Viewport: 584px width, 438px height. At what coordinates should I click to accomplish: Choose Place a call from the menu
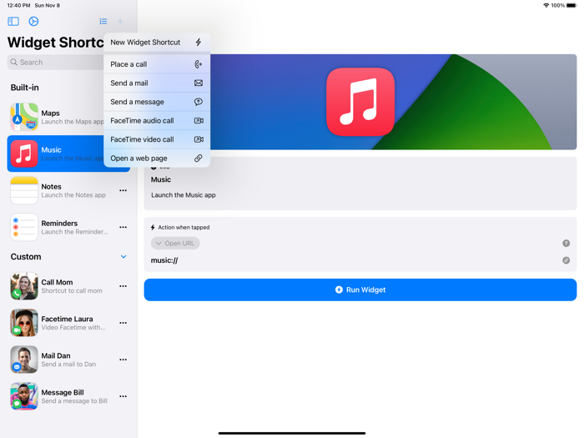coord(157,64)
